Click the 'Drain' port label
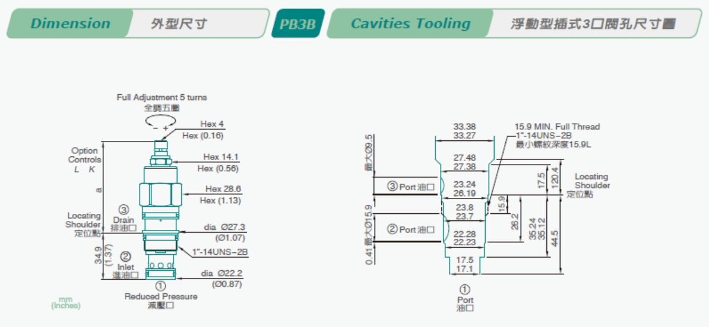This screenshot has height=327, width=709. (124, 220)
